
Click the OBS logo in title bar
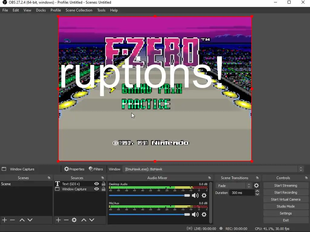coord(5,2)
